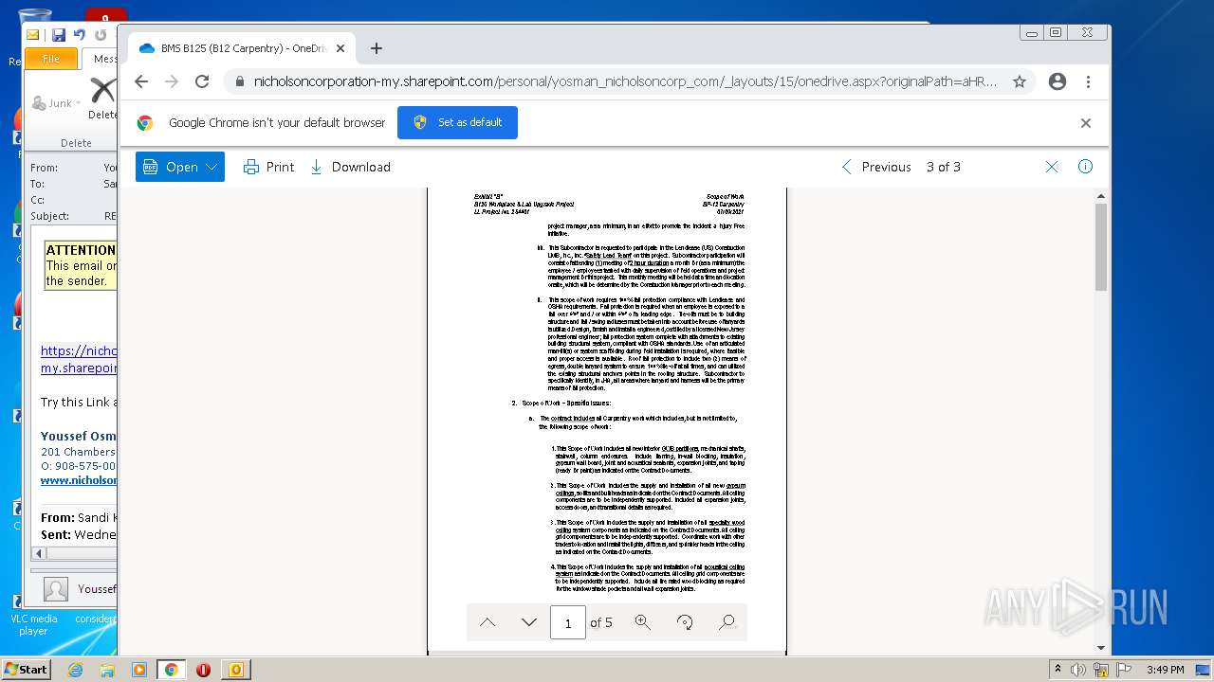1214x682 pixels.
Task: Click the PDF page number field
Action: point(568,622)
